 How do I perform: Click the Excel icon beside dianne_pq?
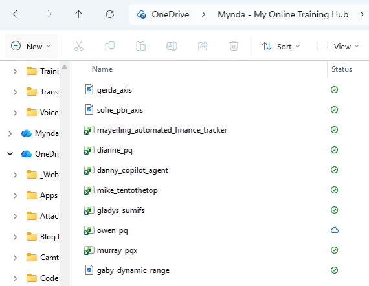(89, 150)
